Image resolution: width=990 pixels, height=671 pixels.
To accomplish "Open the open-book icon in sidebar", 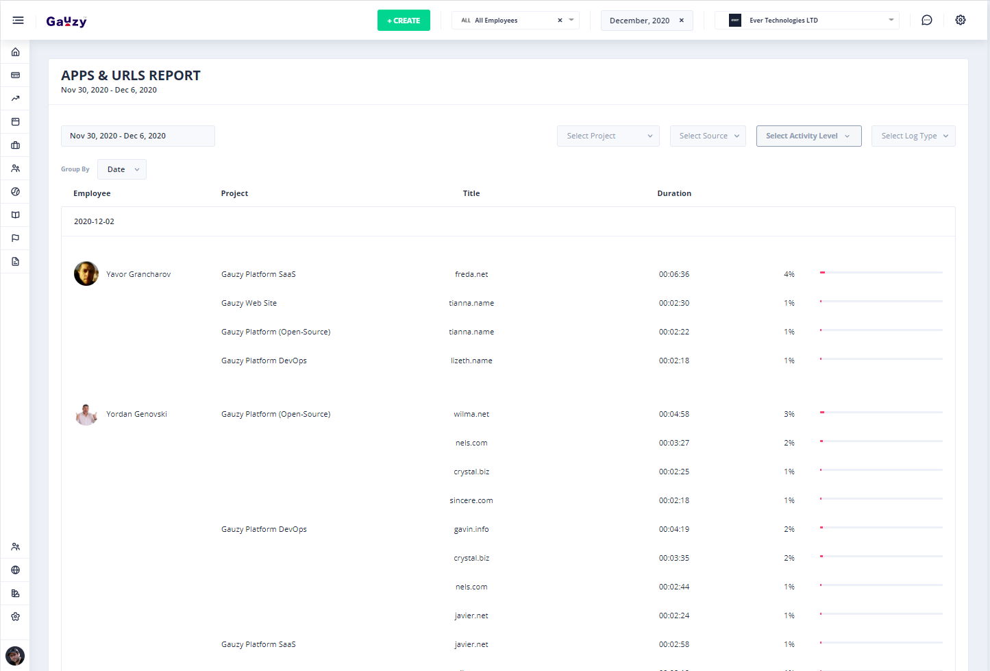I will 15,215.
